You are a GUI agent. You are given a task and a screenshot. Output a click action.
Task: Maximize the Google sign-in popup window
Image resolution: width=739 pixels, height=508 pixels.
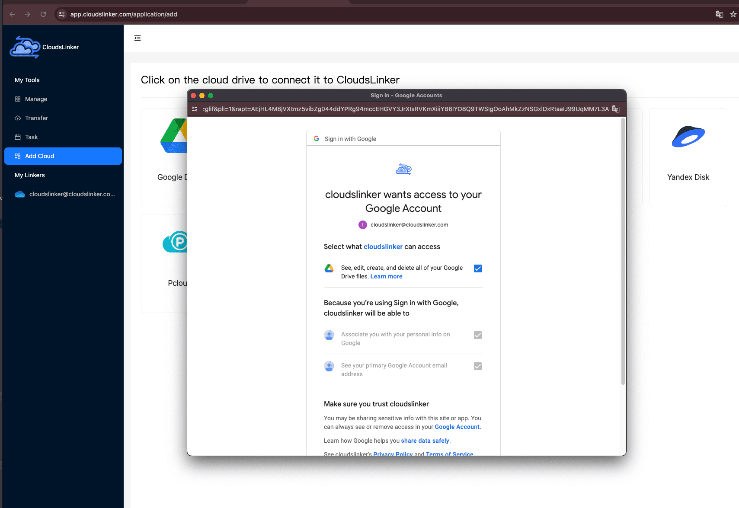(211, 96)
